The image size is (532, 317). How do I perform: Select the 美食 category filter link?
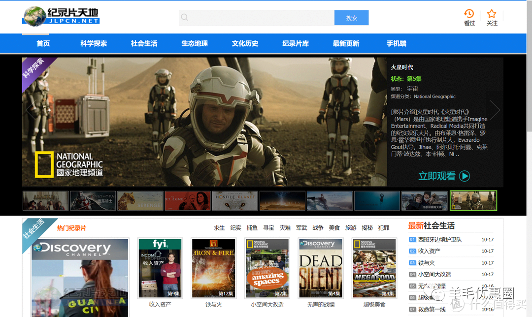coord(334,228)
